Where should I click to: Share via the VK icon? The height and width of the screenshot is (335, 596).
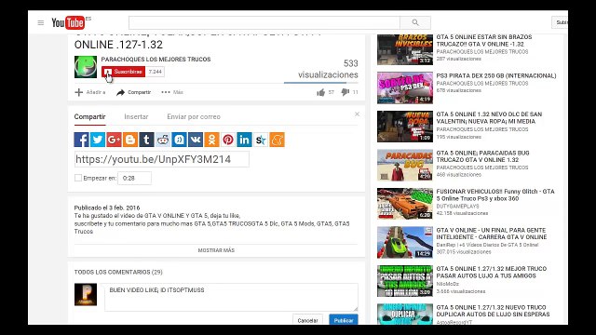click(x=196, y=140)
